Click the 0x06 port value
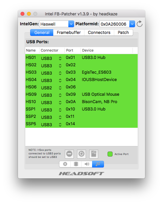163x204 pixels. coord(71,87)
